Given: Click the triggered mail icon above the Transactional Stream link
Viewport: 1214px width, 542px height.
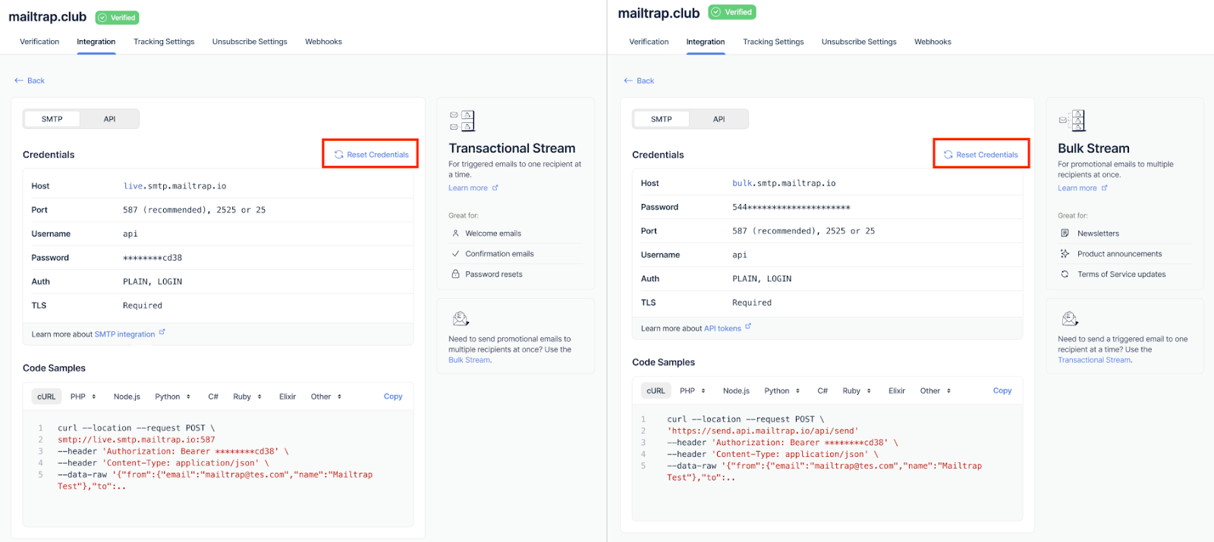Looking at the screenshot, I should coord(1070,318).
